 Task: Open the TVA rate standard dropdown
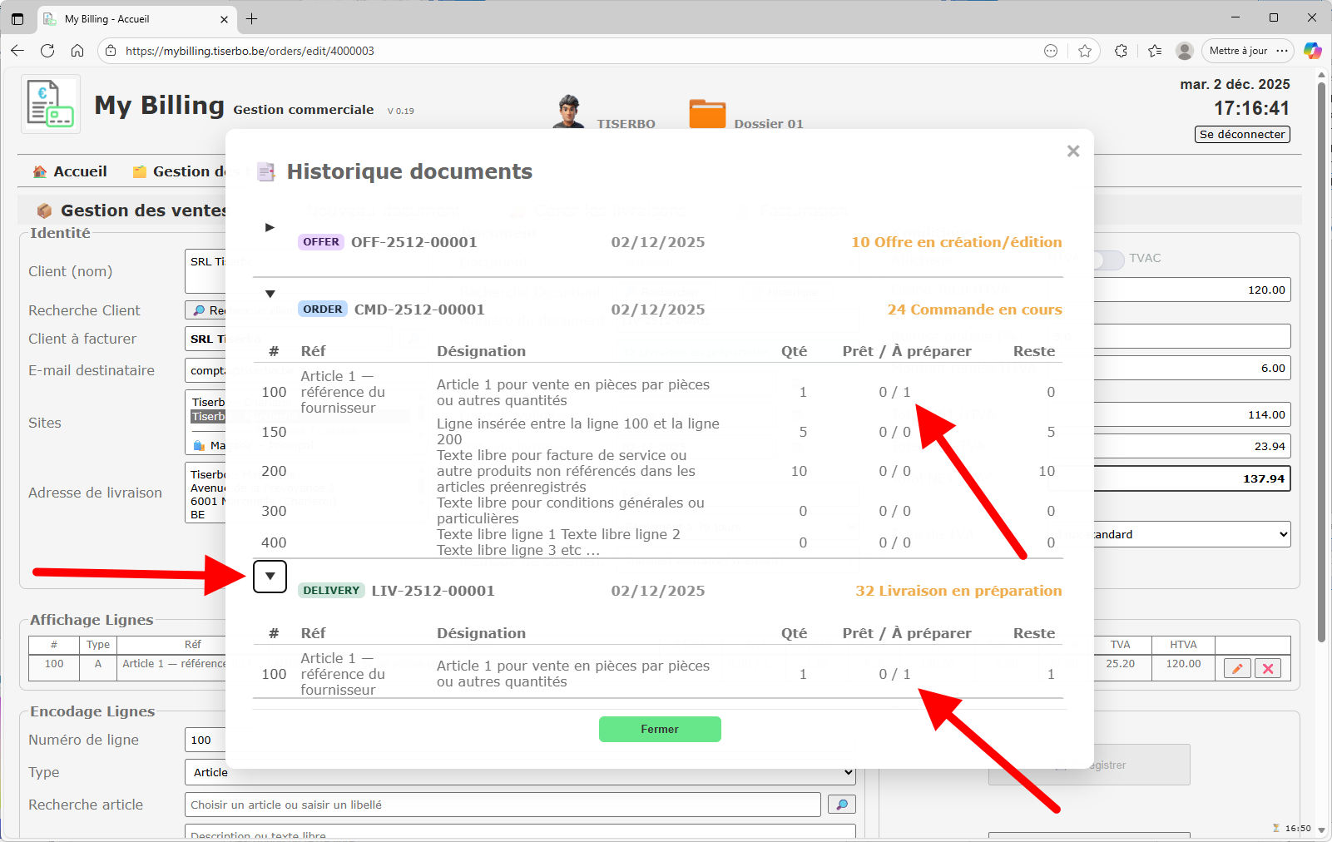(1191, 534)
